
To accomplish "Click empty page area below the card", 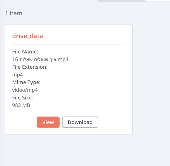I will tap(85, 150).
